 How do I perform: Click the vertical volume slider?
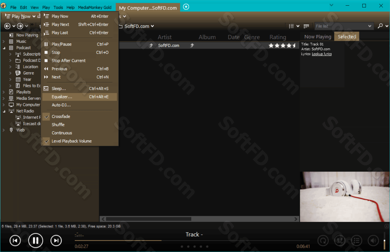384,240
